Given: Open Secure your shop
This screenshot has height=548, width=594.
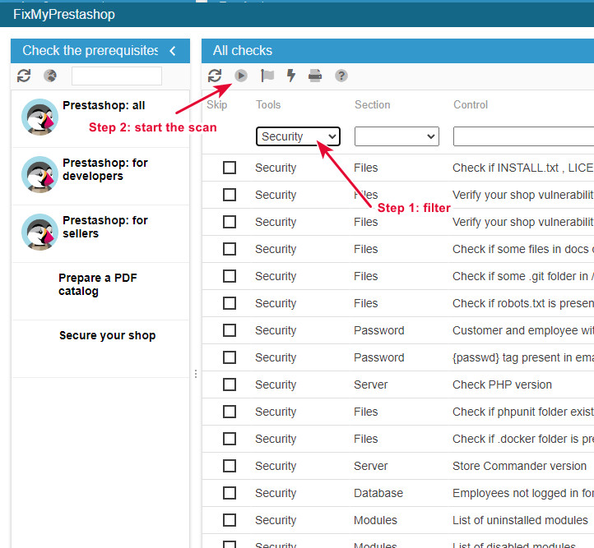Looking at the screenshot, I should point(107,335).
